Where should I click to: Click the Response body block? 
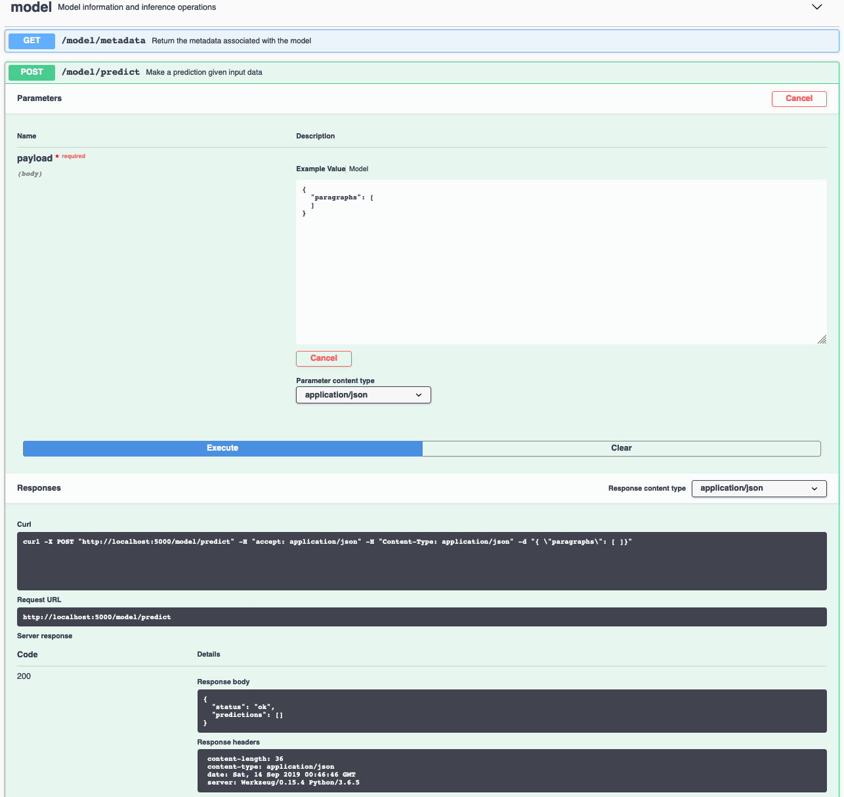point(512,710)
